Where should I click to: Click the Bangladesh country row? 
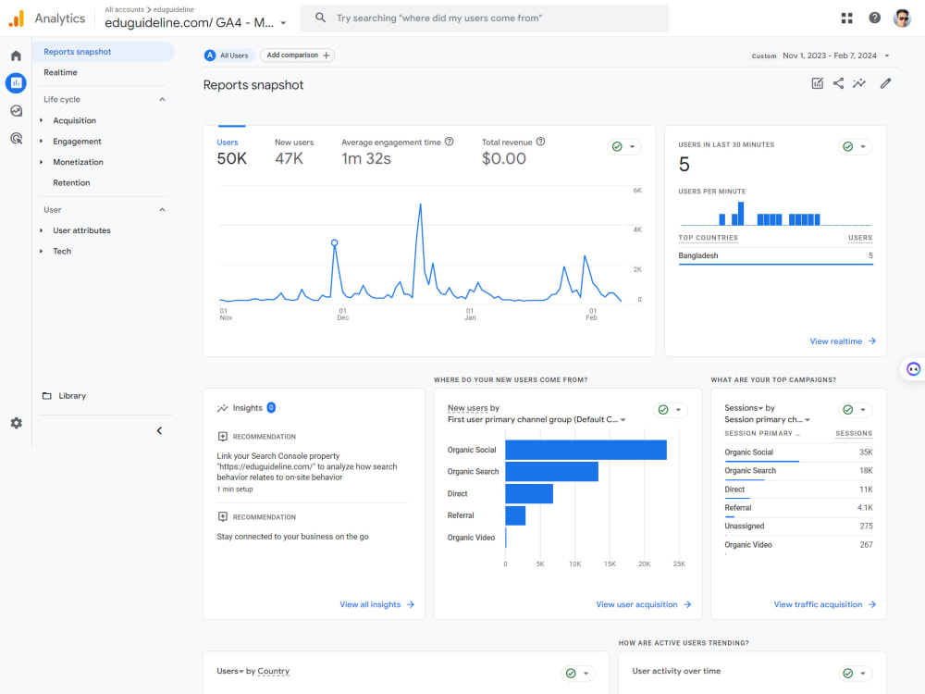[775, 256]
